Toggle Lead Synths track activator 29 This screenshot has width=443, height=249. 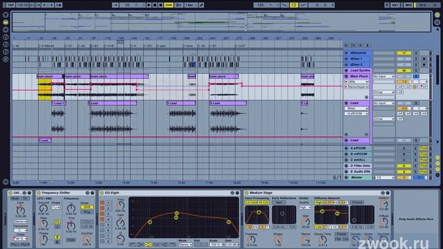click(x=404, y=71)
